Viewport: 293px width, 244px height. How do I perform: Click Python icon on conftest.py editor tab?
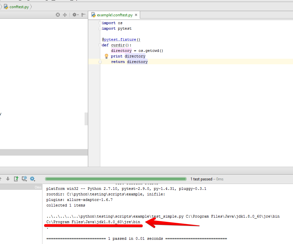coord(93,15)
